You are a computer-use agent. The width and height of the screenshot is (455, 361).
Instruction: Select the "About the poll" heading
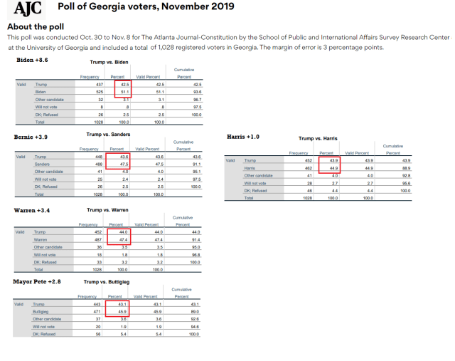pyautogui.click(x=36, y=26)
